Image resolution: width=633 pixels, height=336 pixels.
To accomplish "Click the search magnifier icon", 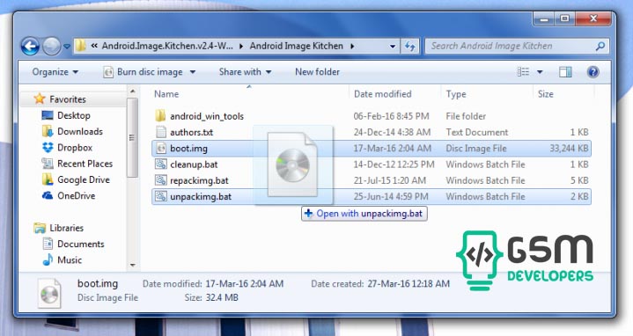I will (600, 46).
